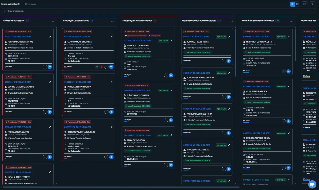Image resolution: width=319 pixels, height=190 pixels.
Task: Open process 0611111-56.2026.5.02.0037
Action: click(77, 37)
